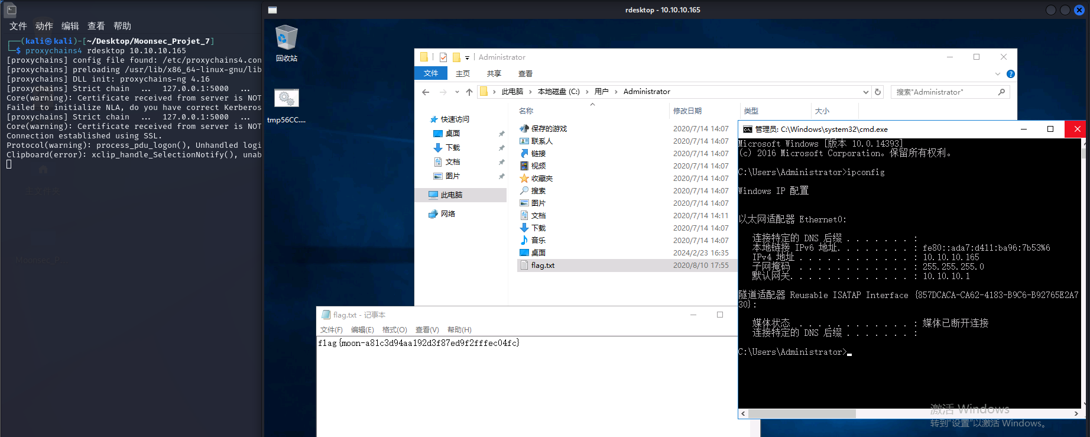Image resolution: width=1090 pixels, height=437 pixels.
Task: Click the properties checkmark in quick access toolbar
Action: coord(443,57)
